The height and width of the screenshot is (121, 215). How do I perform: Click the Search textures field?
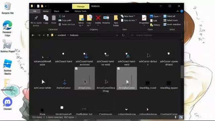tap(155, 35)
